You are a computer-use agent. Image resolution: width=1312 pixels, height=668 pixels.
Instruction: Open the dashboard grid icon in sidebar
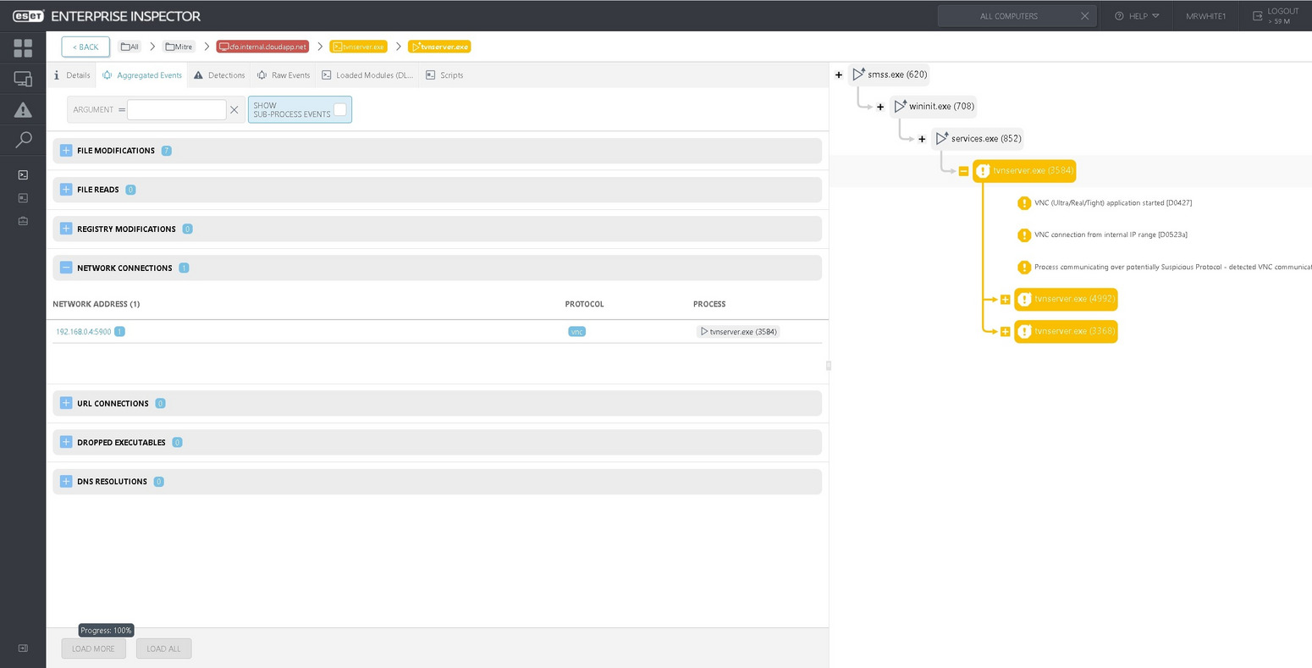point(23,48)
